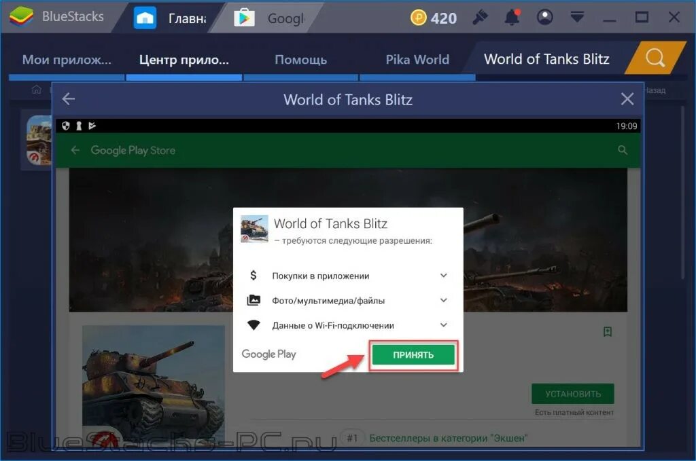Click the #1 ranking badge
The width and height of the screenshot is (696, 461).
(x=352, y=439)
